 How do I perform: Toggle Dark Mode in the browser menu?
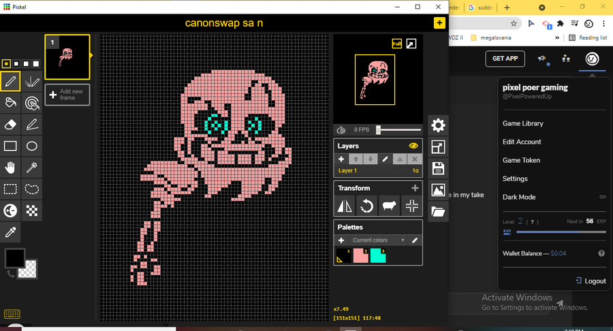click(554, 197)
